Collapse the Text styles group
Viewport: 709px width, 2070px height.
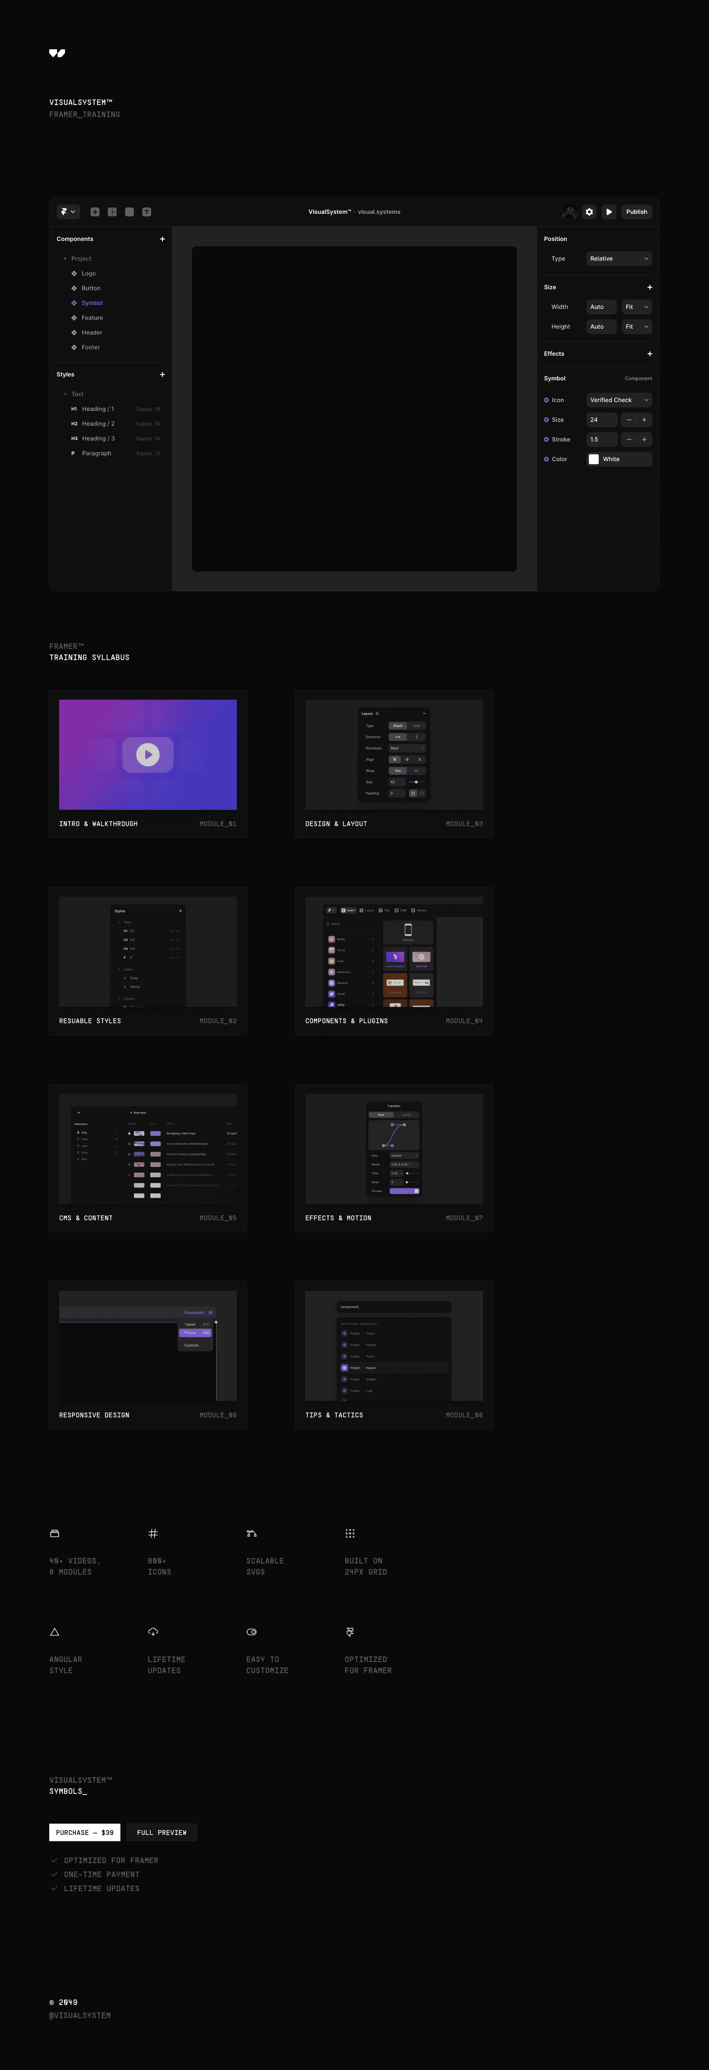pos(65,395)
